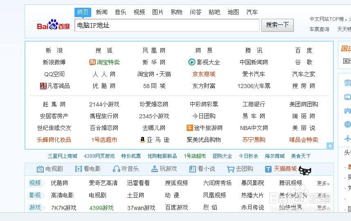Open the 乐蜂网化妆品 link

tap(54, 139)
